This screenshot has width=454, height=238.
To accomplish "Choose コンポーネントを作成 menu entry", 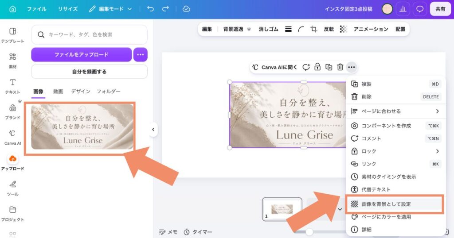I will tap(396, 126).
